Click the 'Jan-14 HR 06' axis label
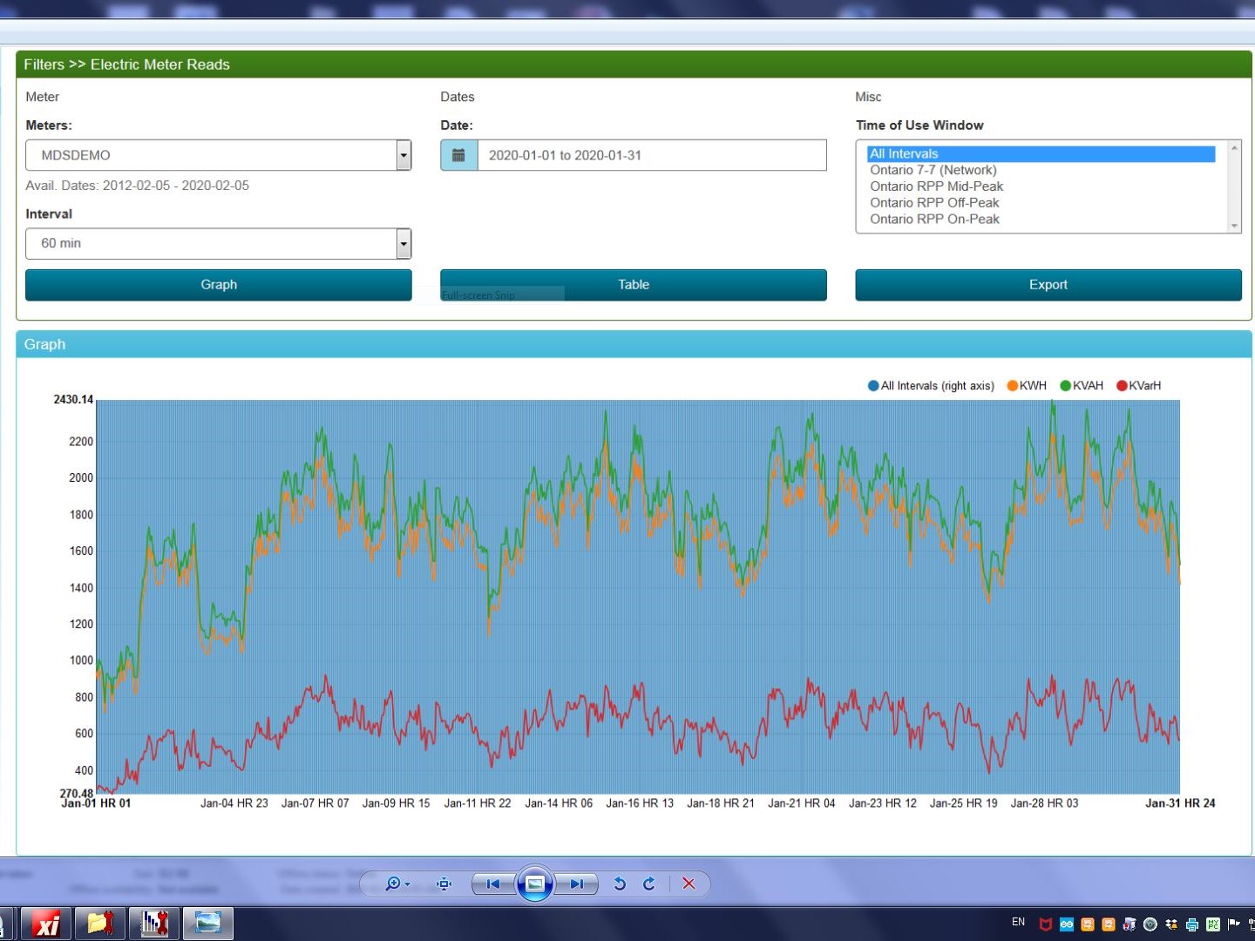The width and height of the screenshot is (1255, 941). (559, 803)
